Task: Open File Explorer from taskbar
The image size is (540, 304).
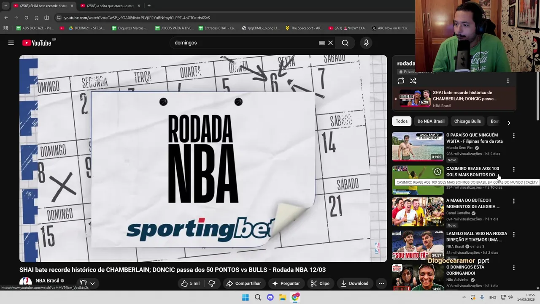Action: pos(282,297)
